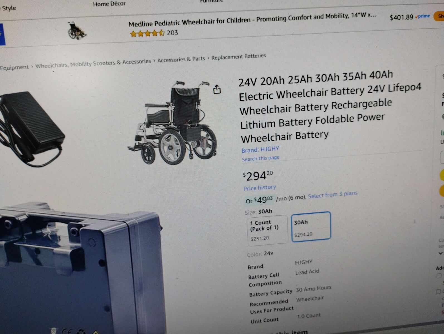Open the Price history link
Screen dimensions: 444x334
tap(260, 188)
